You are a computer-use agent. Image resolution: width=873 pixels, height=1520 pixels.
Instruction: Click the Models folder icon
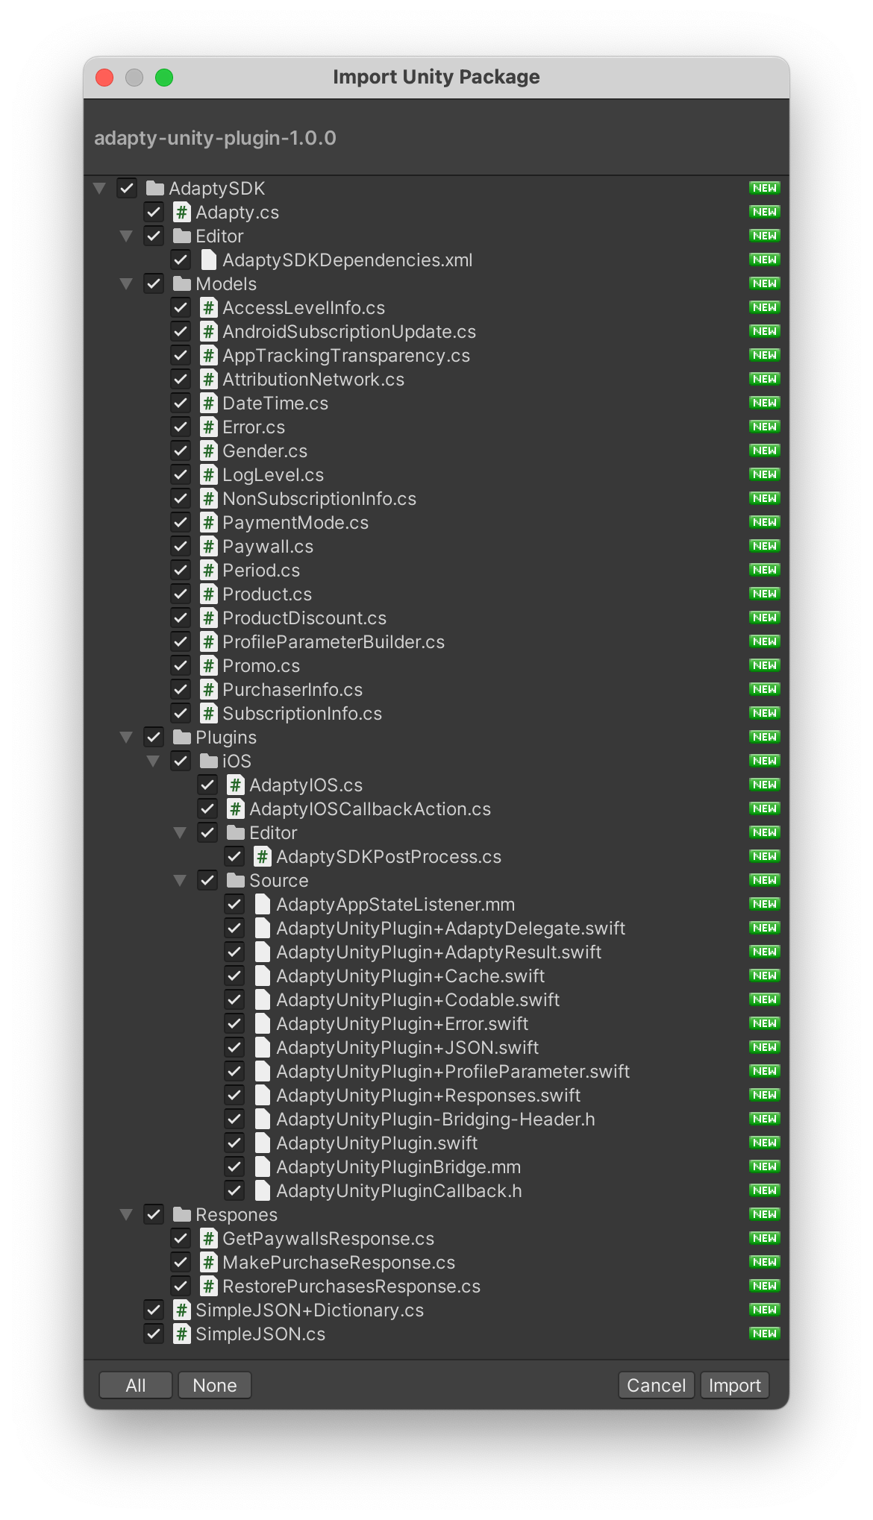coord(181,283)
